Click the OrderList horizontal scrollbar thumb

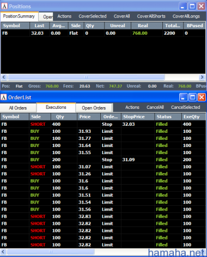[x=51, y=252]
